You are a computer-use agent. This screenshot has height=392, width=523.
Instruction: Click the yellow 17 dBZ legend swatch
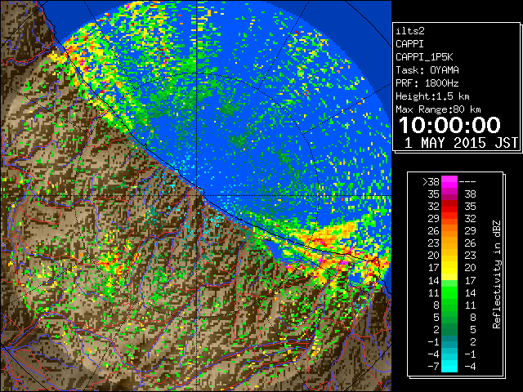449,268
